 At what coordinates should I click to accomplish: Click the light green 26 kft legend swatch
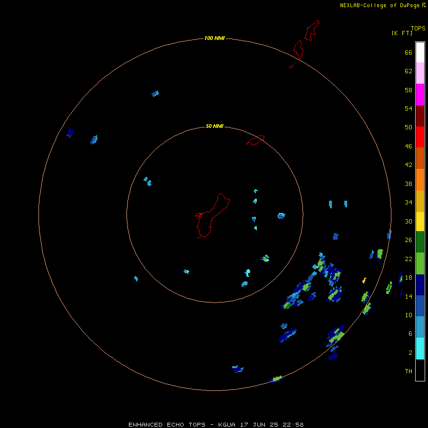click(420, 263)
